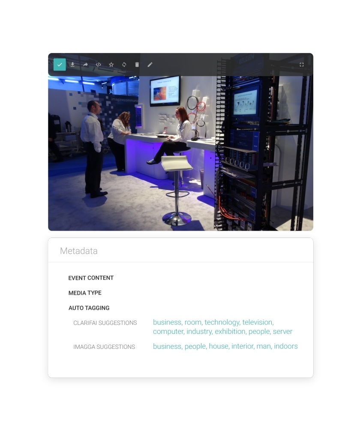Toggle the teal checkmark selection box
Screen dimensions: 363x428
[x=60, y=65]
